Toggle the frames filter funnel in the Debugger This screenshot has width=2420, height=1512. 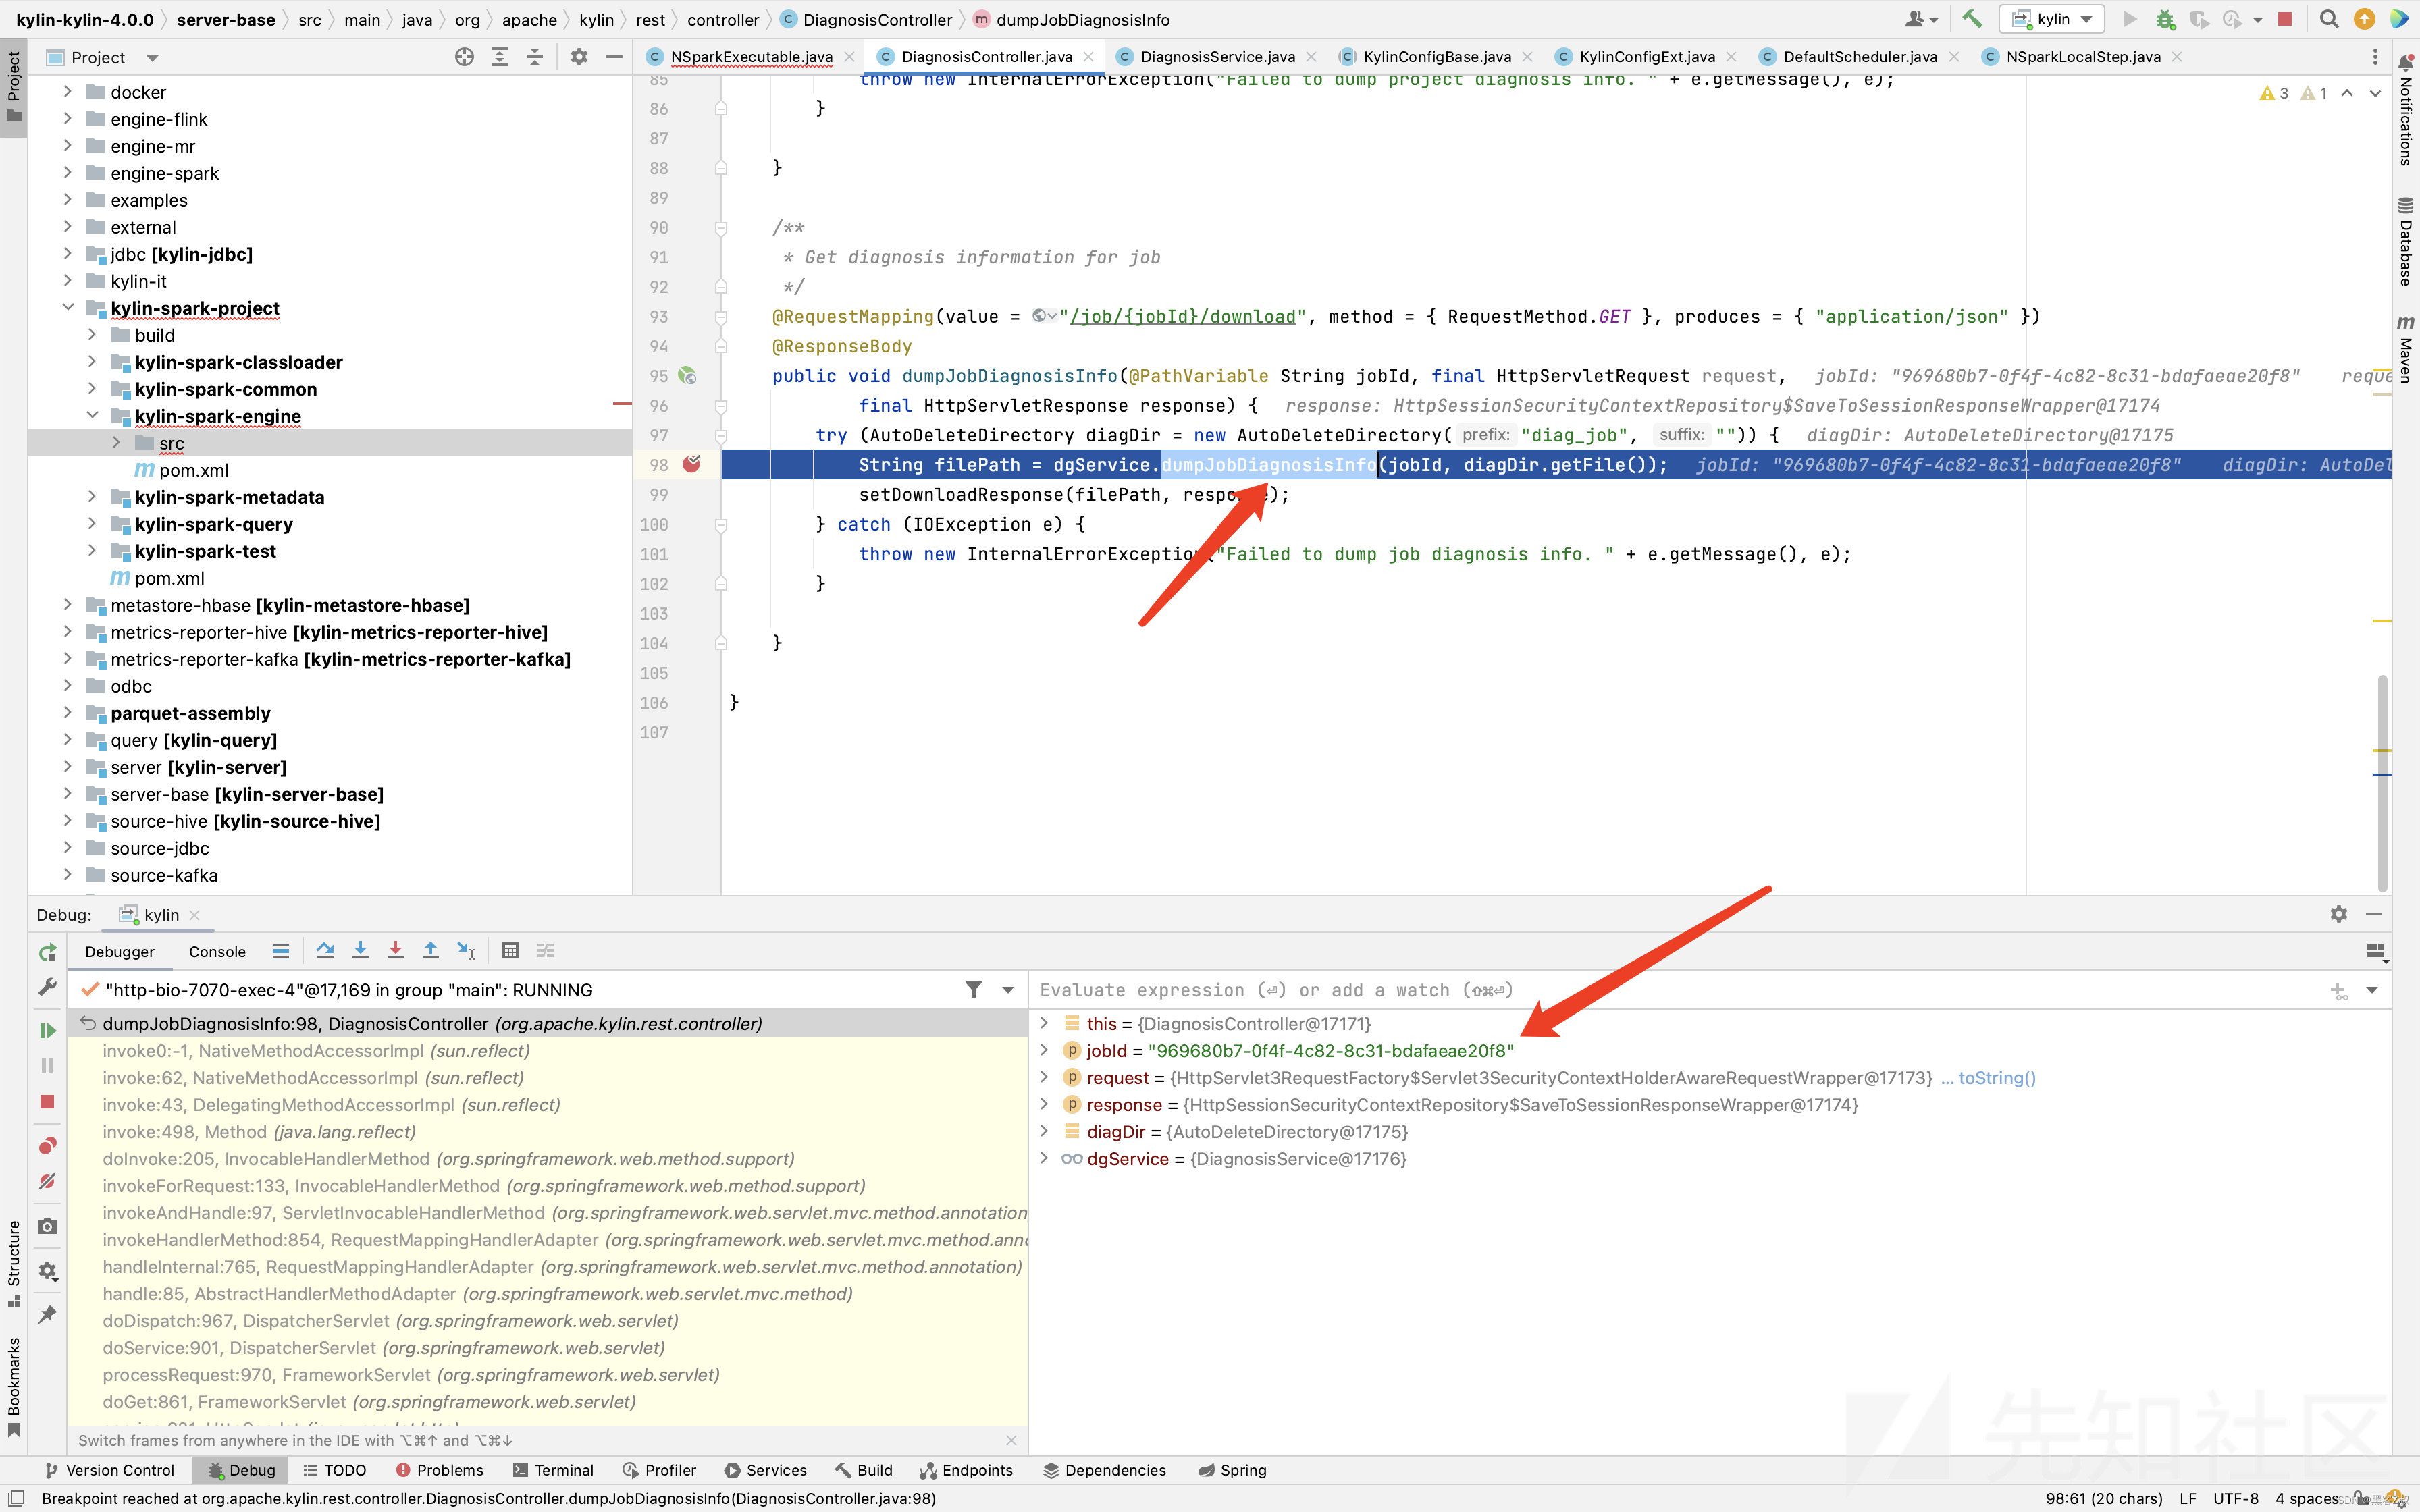tap(973, 989)
